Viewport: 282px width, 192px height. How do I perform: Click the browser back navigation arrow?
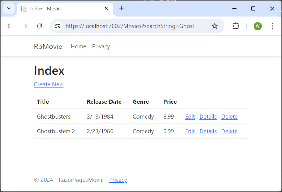coord(10,26)
